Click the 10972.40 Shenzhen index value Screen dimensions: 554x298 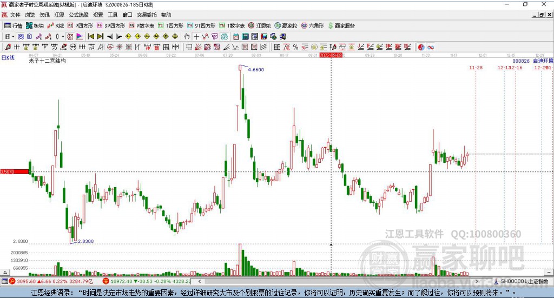point(121,281)
